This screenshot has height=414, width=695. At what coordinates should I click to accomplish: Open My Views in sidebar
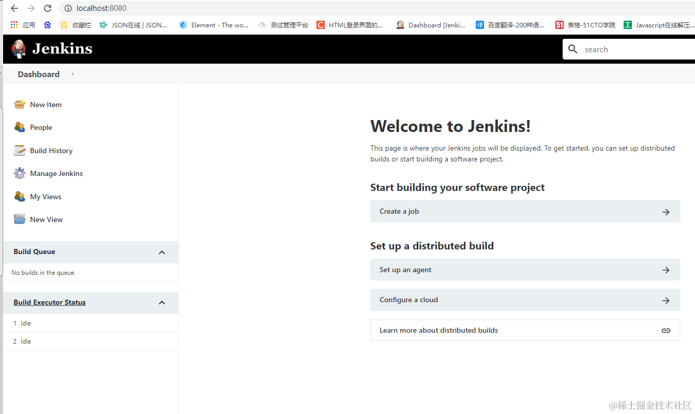pyautogui.click(x=46, y=197)
